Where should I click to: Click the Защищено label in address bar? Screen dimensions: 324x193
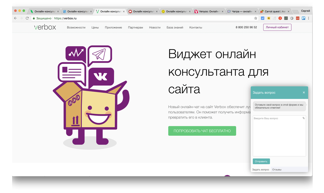click(x=44, y=18)
